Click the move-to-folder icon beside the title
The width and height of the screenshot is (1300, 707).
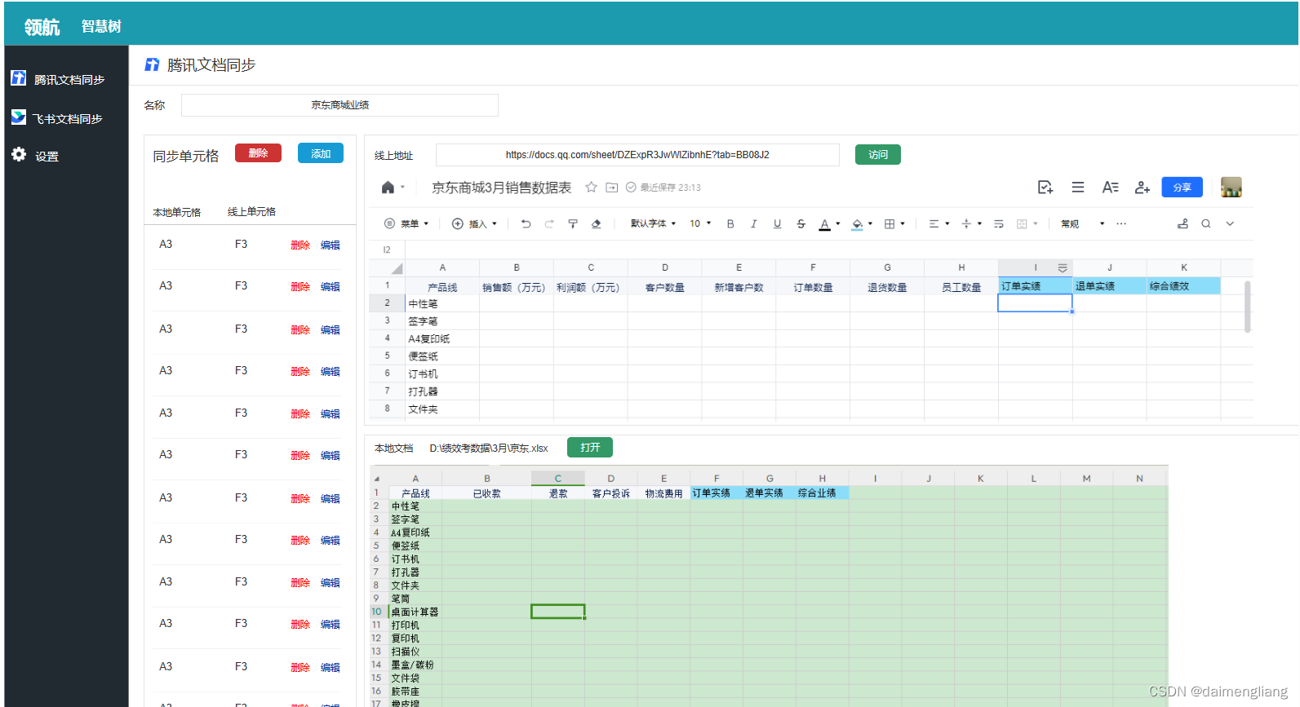[612, 188]
